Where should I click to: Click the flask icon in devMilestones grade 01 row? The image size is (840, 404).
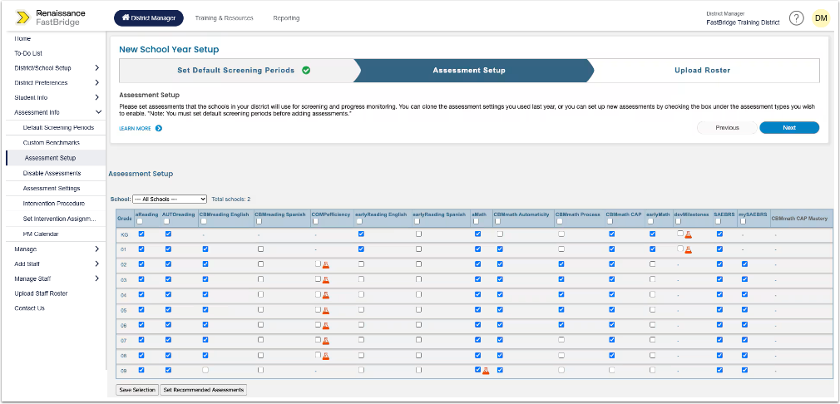[689, 249]
